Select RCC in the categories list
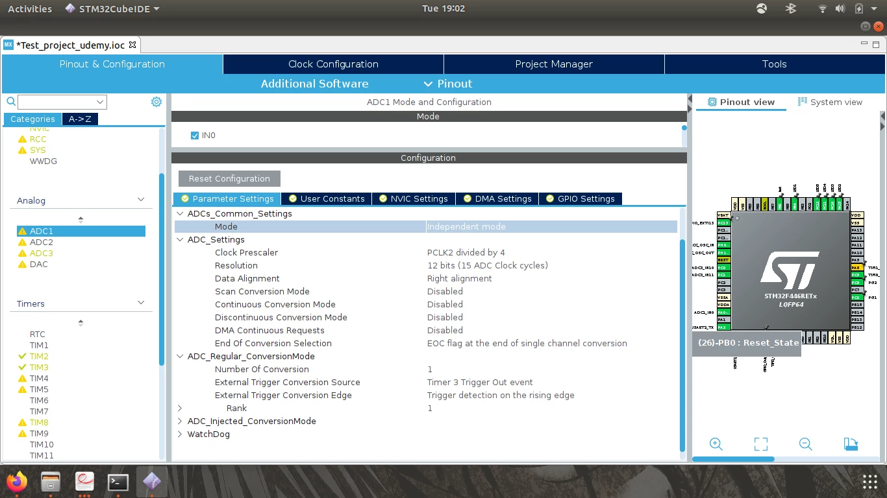 (x=38, y=139)
